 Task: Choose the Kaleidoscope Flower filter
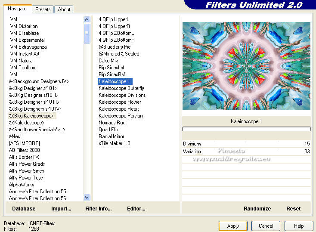point(120,102)
